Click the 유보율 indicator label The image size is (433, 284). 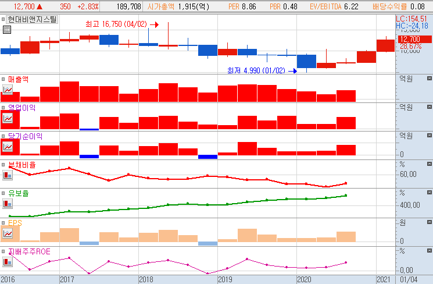coord(18,193)
